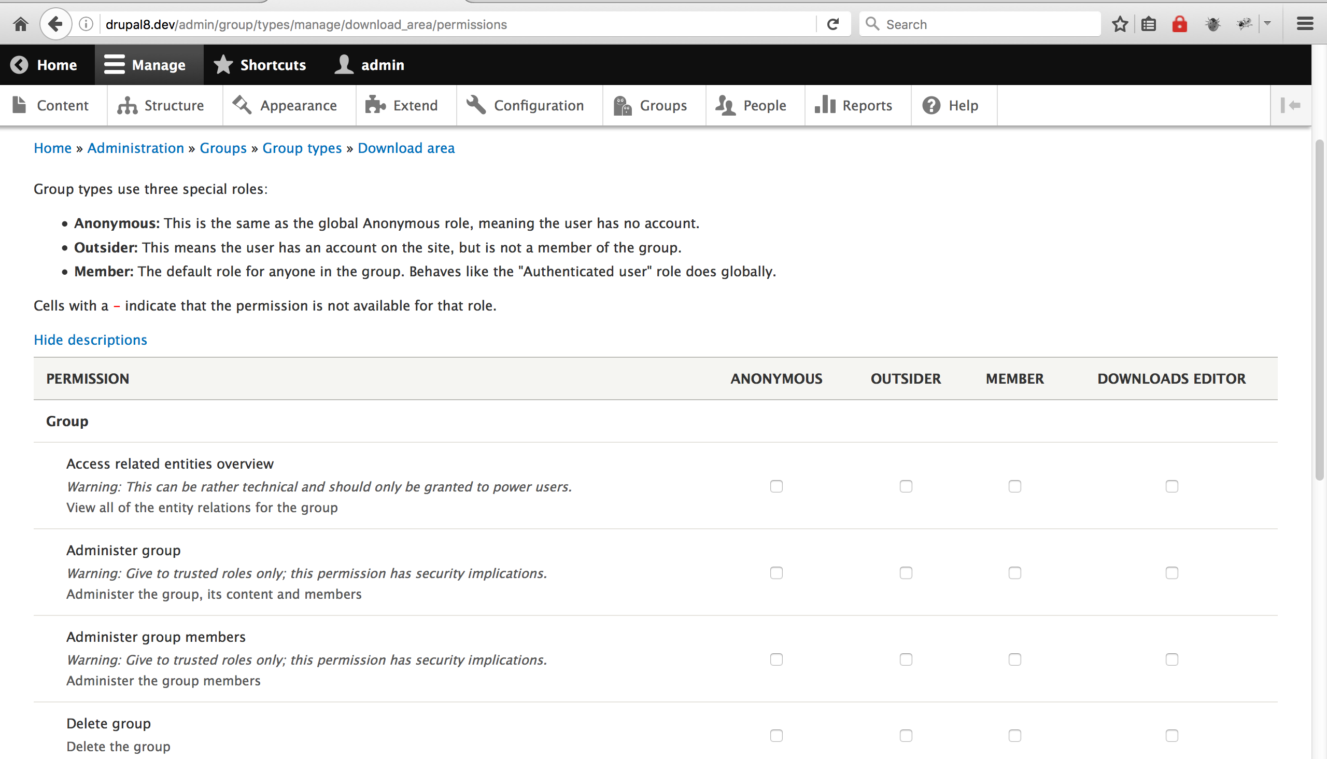1327x759 pixels.
Task: Check Anonymous for Delete group
Action: (776, 736)
